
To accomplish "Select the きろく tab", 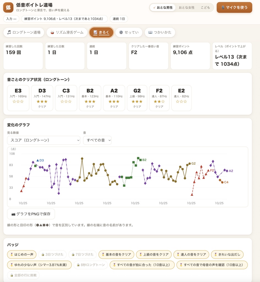I will (101, 32).
